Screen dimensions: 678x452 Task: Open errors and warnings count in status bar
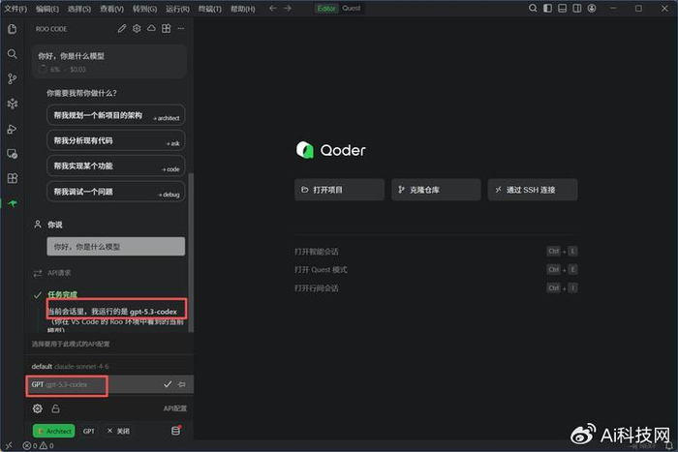pos(39,445)
